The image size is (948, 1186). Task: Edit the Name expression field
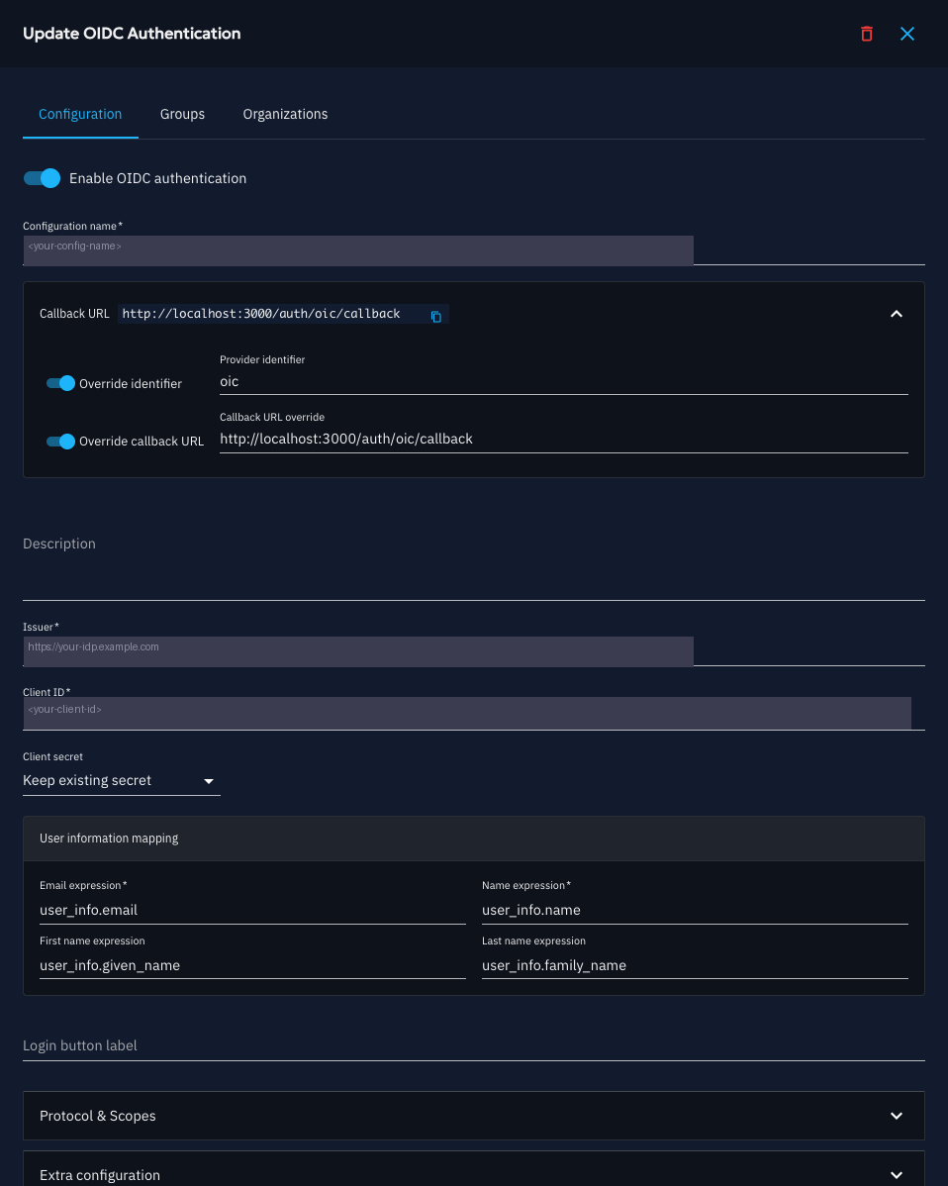tap(695, 910)
